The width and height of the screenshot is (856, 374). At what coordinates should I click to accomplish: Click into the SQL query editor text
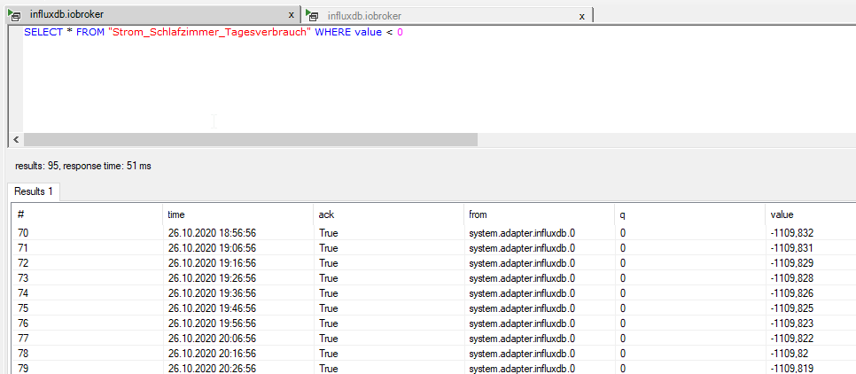[x=213, y=32]
